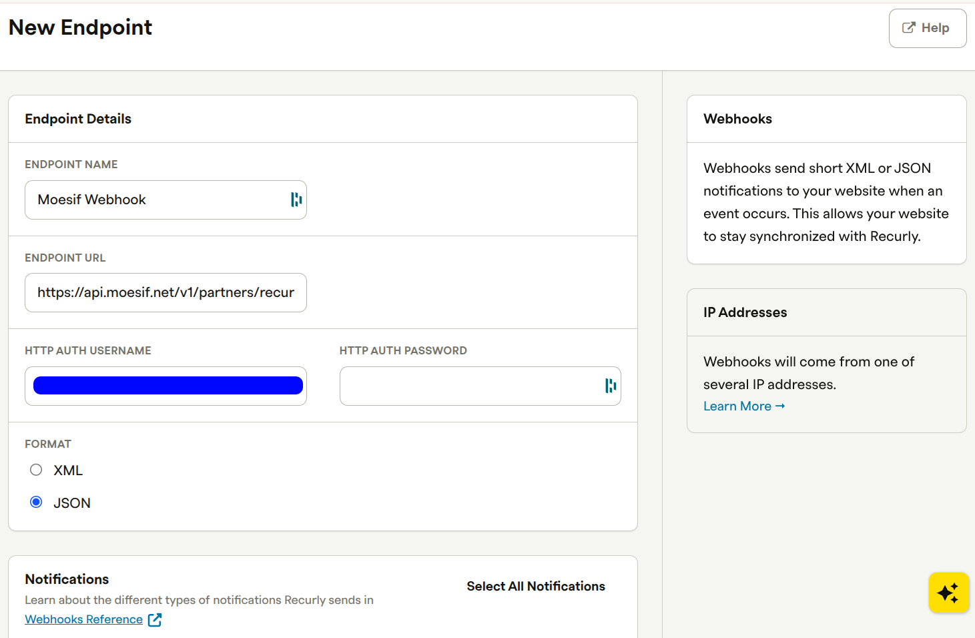Viewport: 975px width, 638px height.
Task: Click the Notifications section heading
Action: pos(67,579)
